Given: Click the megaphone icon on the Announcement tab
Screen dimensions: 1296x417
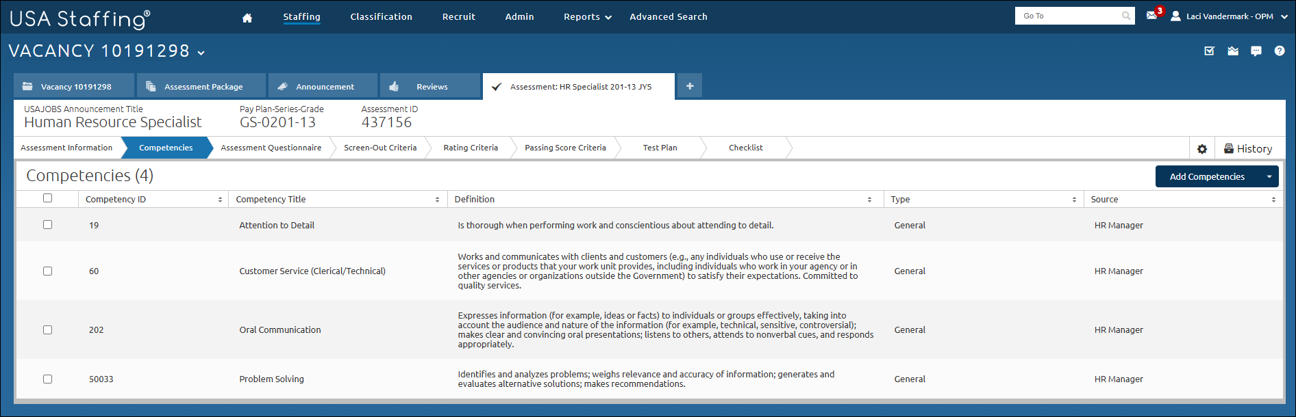Looking at the screenshot, I should [x=282, y=86].
